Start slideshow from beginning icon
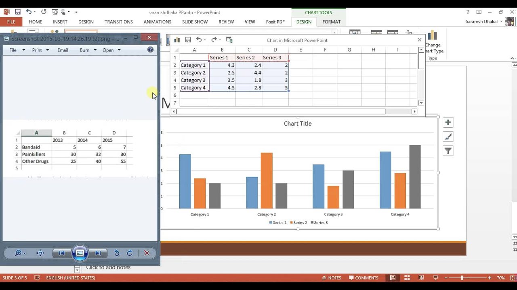The image size is (517, 290). click(x=55, y=12)
